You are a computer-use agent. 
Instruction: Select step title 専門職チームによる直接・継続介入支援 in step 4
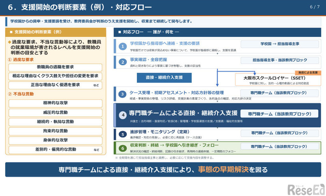click(x=183, y=113)
